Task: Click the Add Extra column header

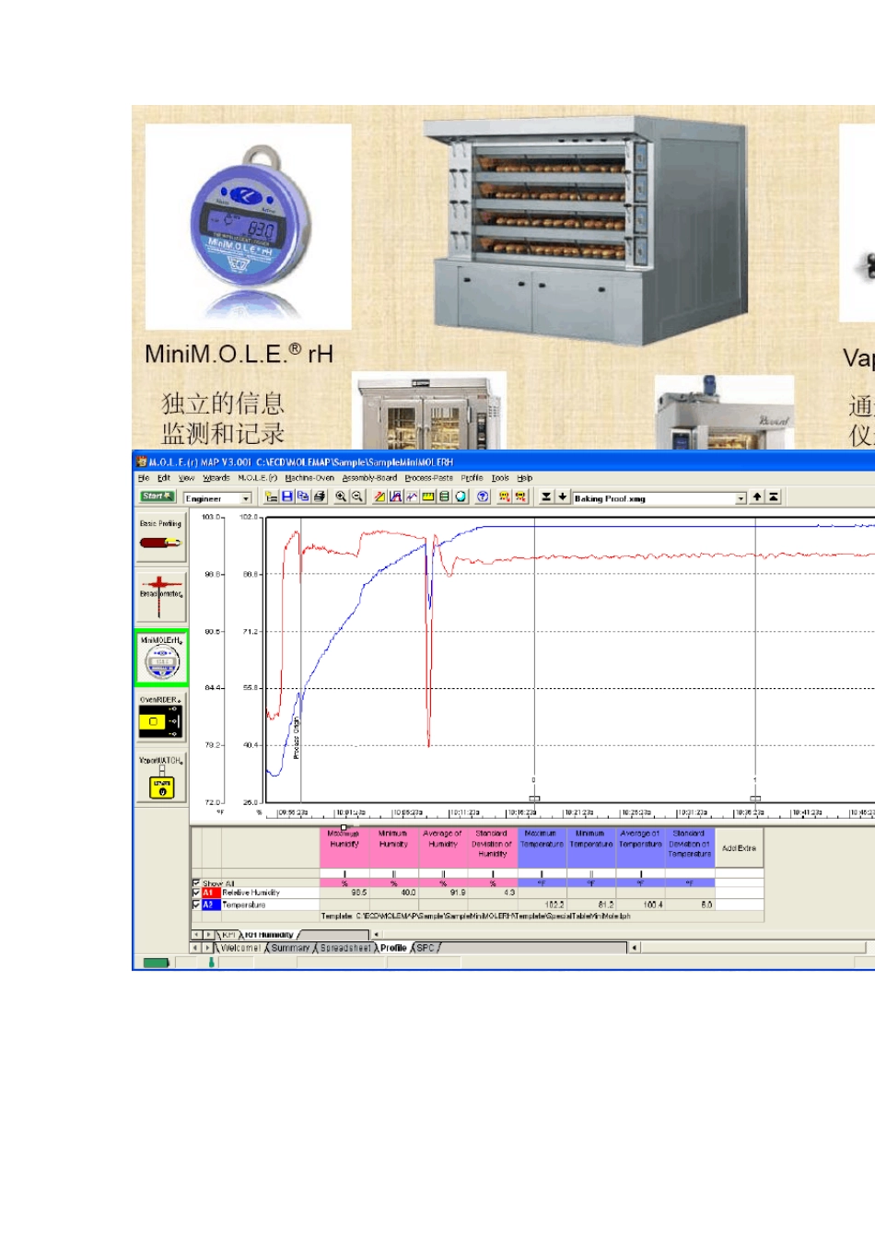Action: point(739,848)
